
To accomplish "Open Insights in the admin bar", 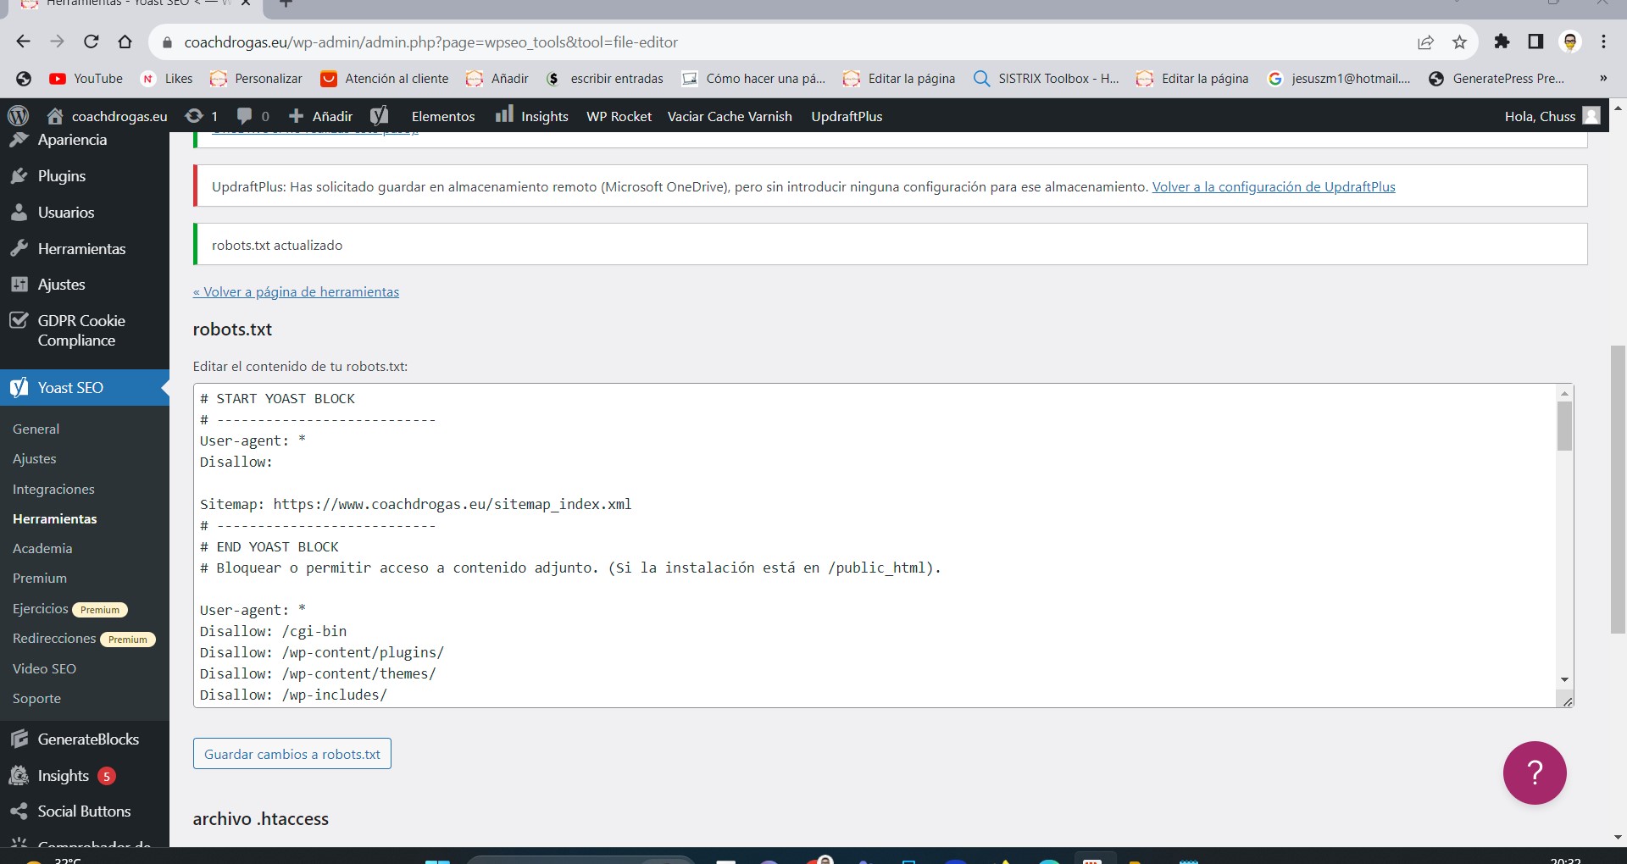I will point(532,116).
